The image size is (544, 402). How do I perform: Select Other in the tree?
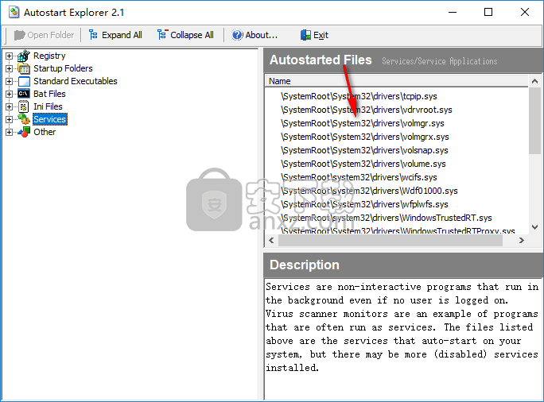pos(45,132)
